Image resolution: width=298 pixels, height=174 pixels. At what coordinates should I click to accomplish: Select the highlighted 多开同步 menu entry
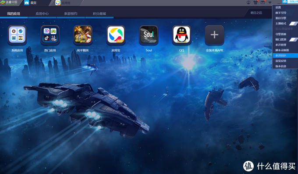click(285, 56)
